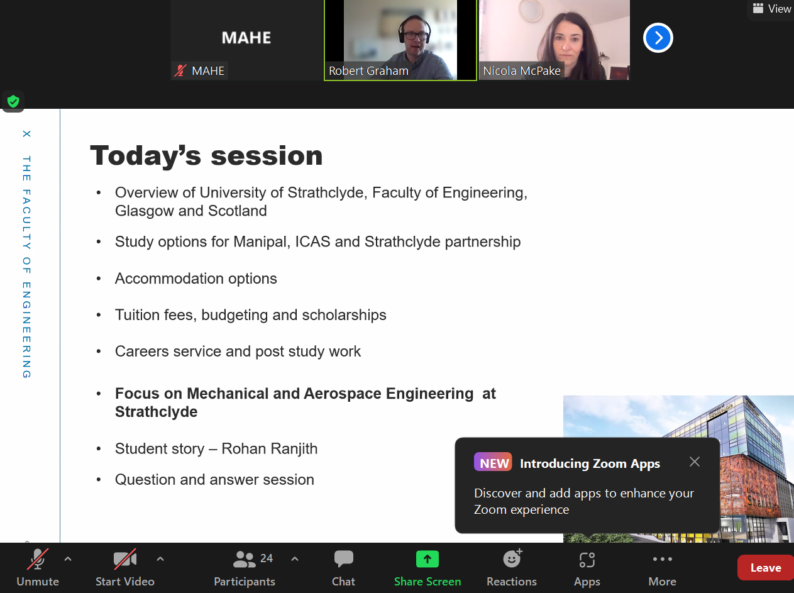The image size is (794, 593).
Task: Open the Participants list icon
Action: [x=245, y=559]
